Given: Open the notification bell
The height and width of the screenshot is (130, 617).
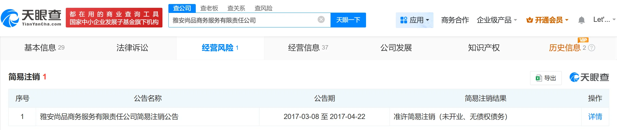Looking at the screenshot, I should [x=581, y=20].
